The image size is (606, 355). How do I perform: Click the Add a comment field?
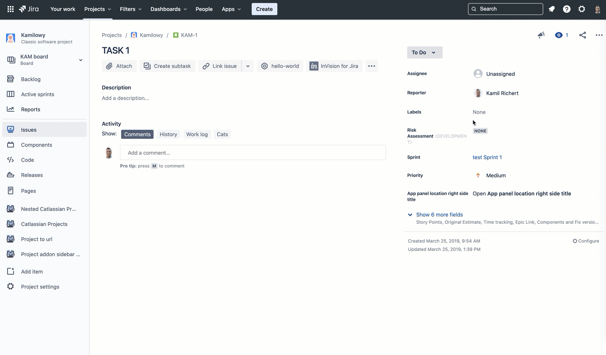tap(253, 153)
